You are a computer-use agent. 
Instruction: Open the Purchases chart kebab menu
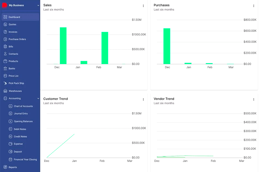(254, 6)
